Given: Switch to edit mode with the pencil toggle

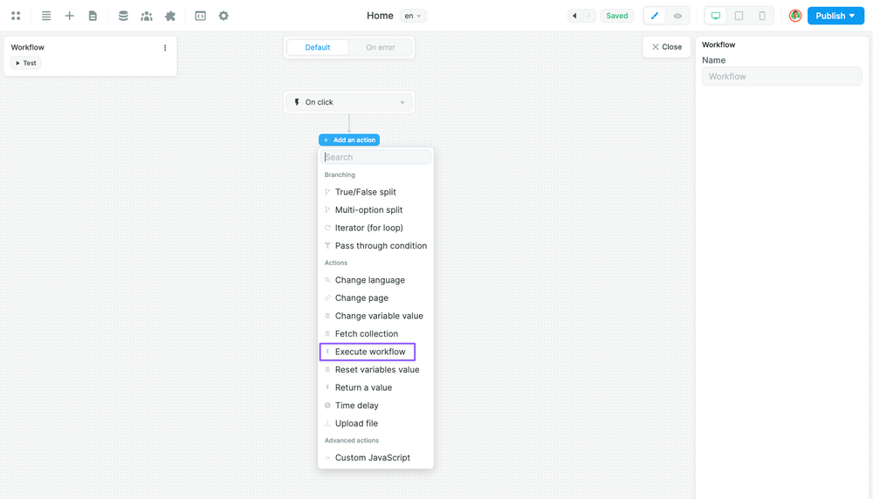Looking at the screenshot, I should tap(655, 16).
